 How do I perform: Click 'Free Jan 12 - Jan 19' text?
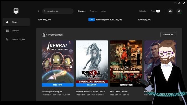tap(119, 95)
